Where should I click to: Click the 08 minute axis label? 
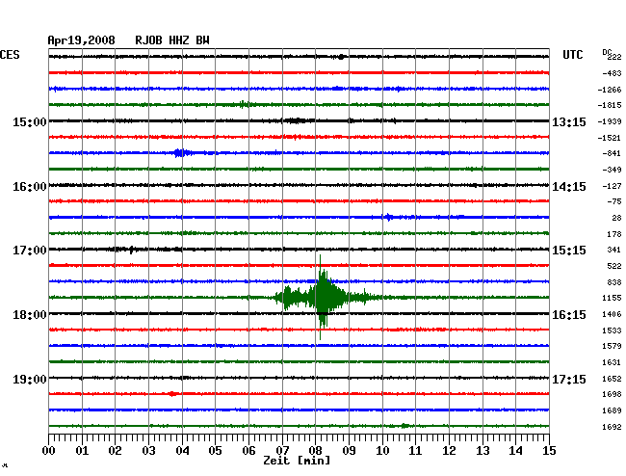(x=315, y=450)
